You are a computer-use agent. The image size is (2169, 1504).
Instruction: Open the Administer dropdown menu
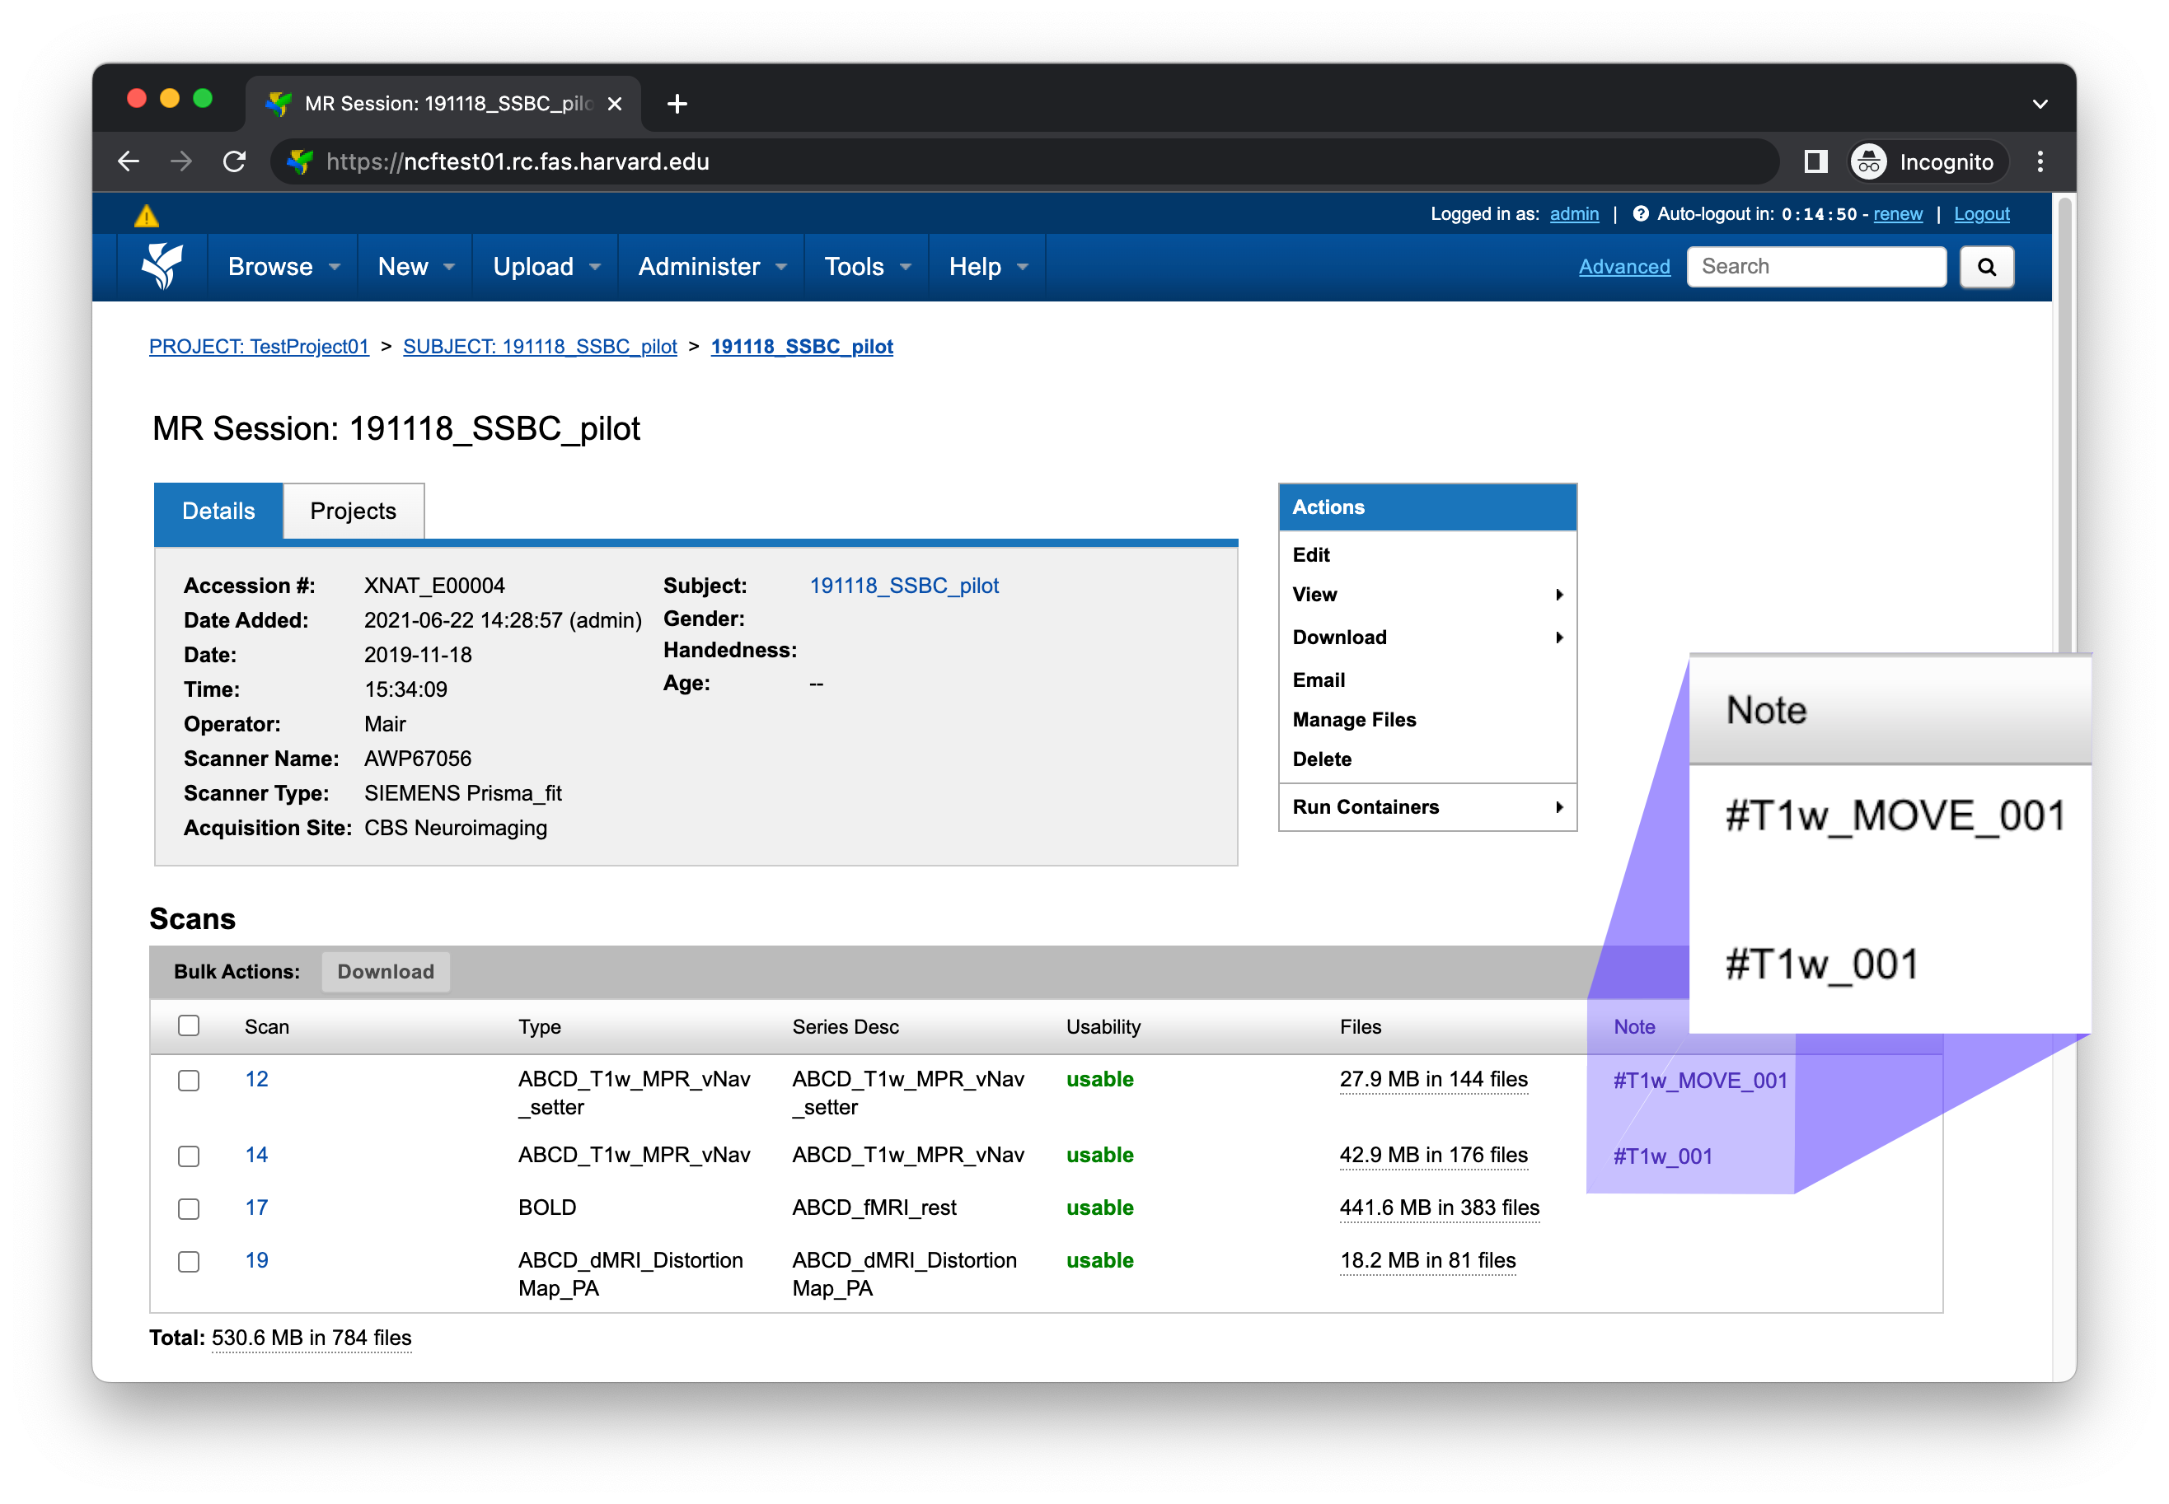pos(712,267)
